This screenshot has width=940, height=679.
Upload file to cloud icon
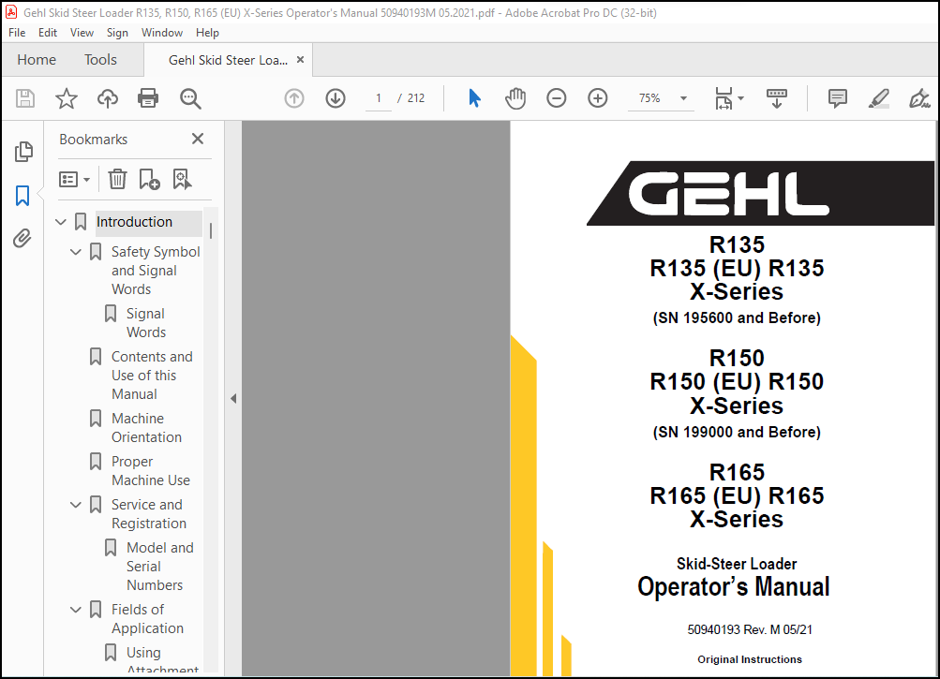pos(108,98)
